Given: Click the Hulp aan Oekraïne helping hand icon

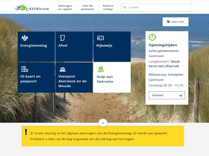Looking at the screenshot, I should (101, 69).
